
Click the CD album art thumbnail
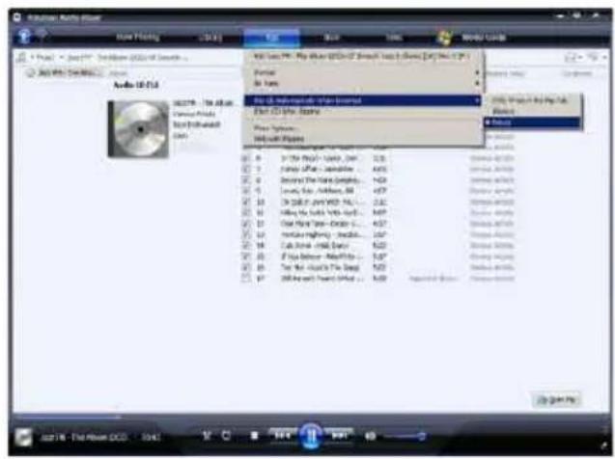[138, 129]
